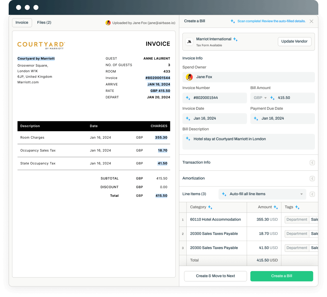Click sparkle icon next to Marriot International

coord(235,39)
